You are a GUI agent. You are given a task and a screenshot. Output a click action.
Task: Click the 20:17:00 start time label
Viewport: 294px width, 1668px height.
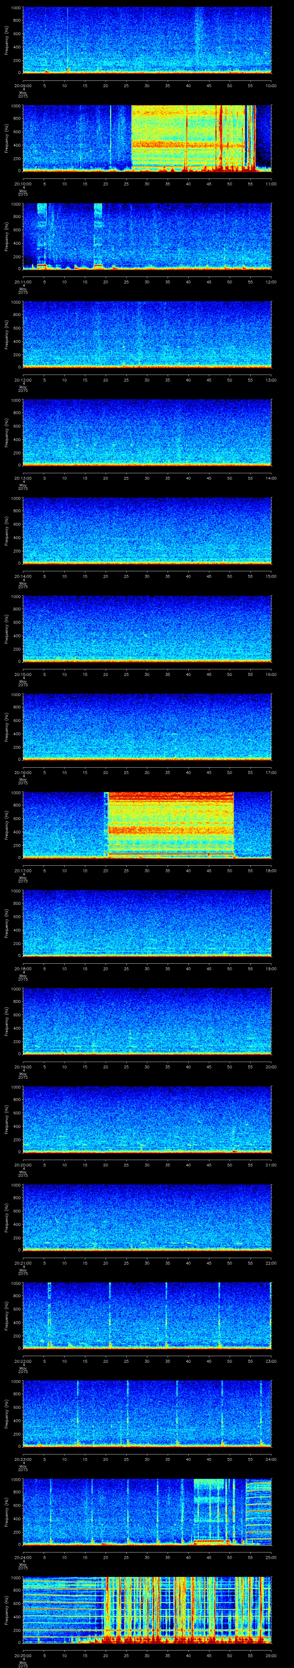[23, 870]
